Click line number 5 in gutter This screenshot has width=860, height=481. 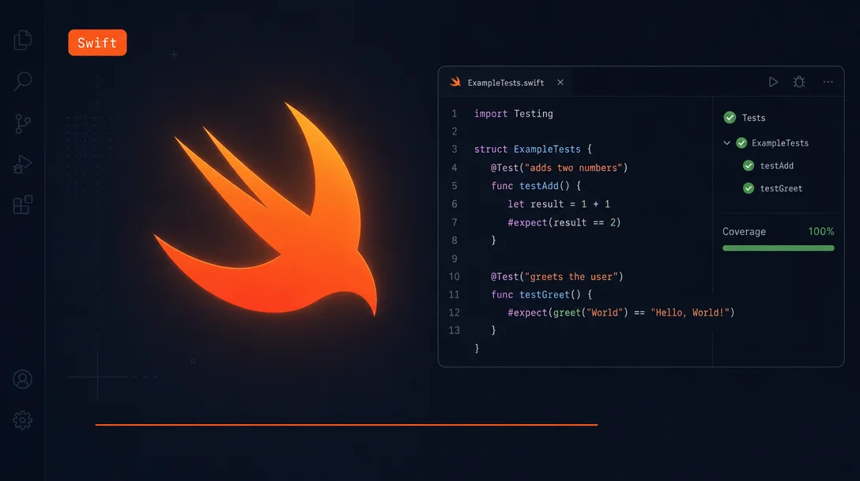tap(455, 186)
